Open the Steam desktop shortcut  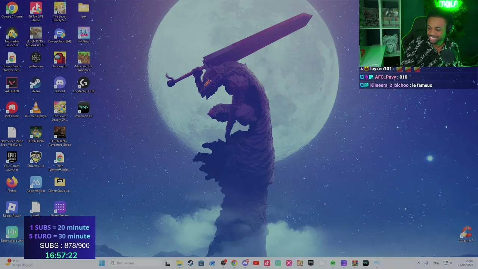tap(36, 85)
